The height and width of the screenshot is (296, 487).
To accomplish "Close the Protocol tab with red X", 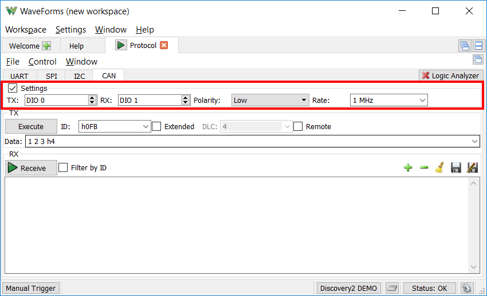I will (164, 45).
